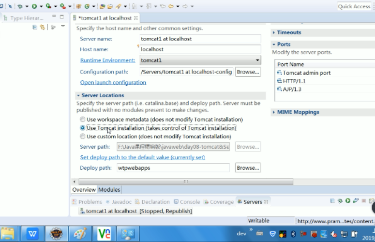This screenshot has height=242, width=375.
Task: Open the Problems tab
Action: (87, 202)
